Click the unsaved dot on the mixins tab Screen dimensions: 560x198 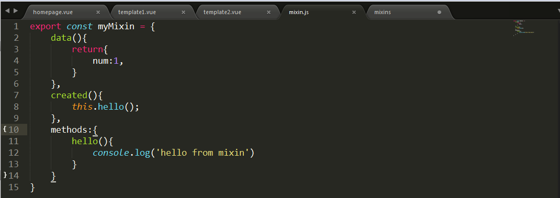click(439, 12)
